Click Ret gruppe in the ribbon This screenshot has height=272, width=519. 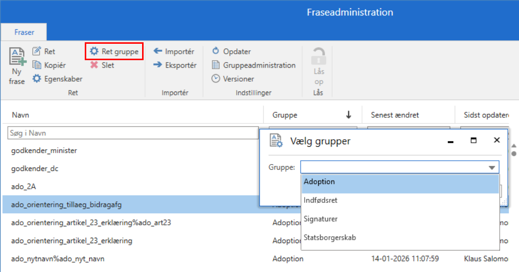click(x=114, y=51)
